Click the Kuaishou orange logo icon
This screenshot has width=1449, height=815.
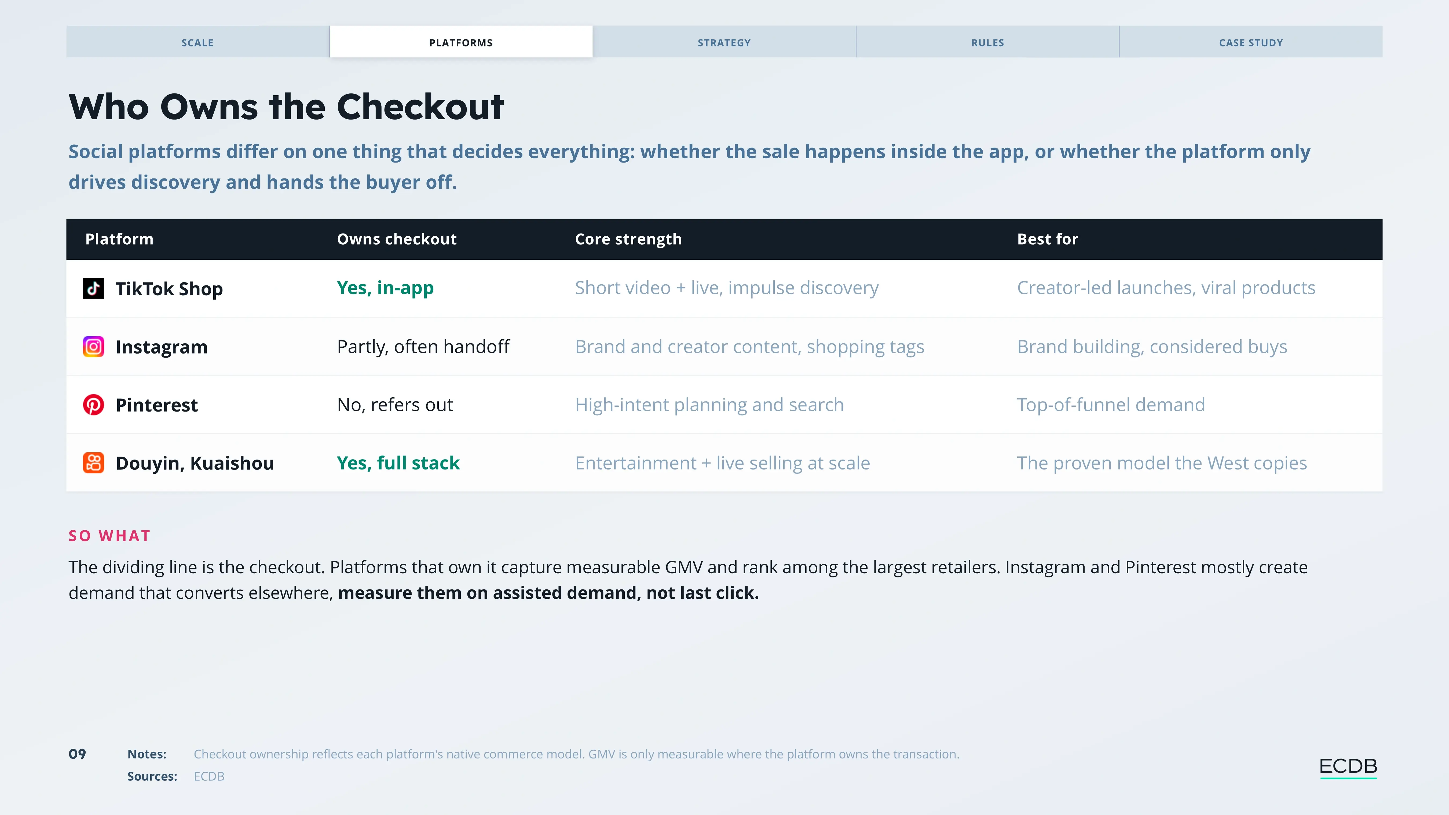click(93, 463)
